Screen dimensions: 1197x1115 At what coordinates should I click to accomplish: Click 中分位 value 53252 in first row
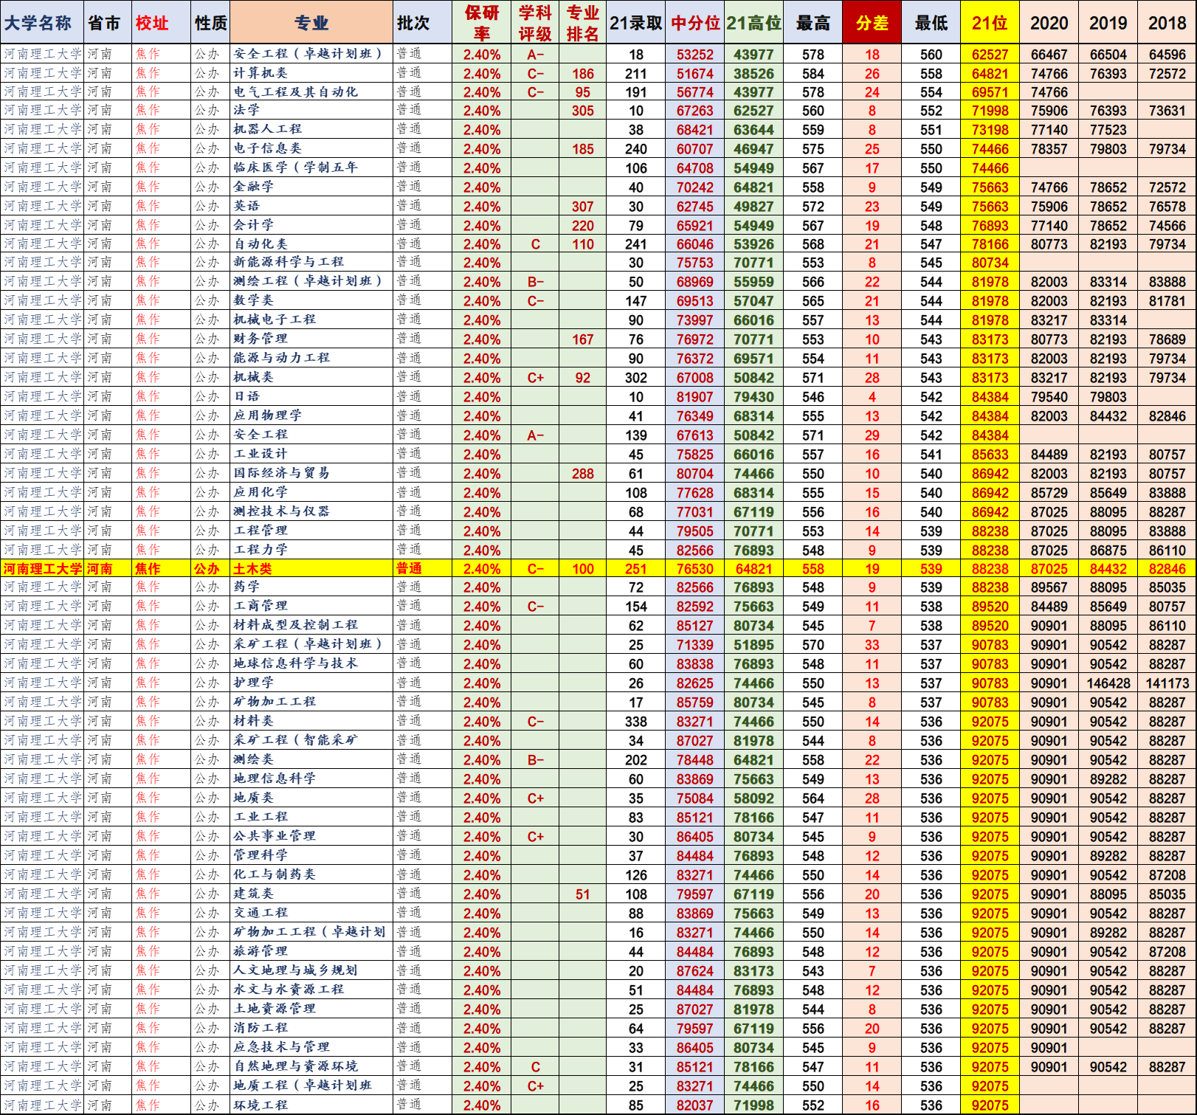[x=695, y=55]
